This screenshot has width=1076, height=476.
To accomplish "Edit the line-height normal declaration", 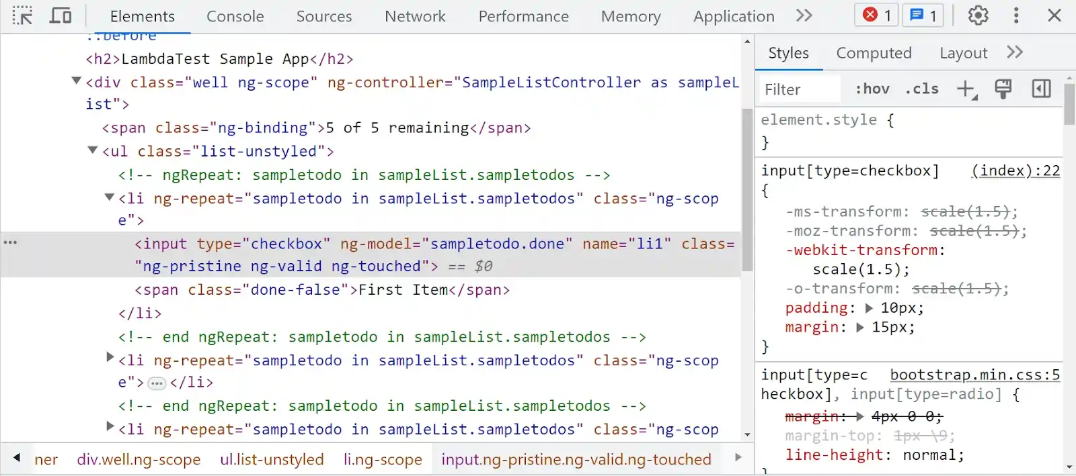I will pyautogui.click(x=874, y=455).
